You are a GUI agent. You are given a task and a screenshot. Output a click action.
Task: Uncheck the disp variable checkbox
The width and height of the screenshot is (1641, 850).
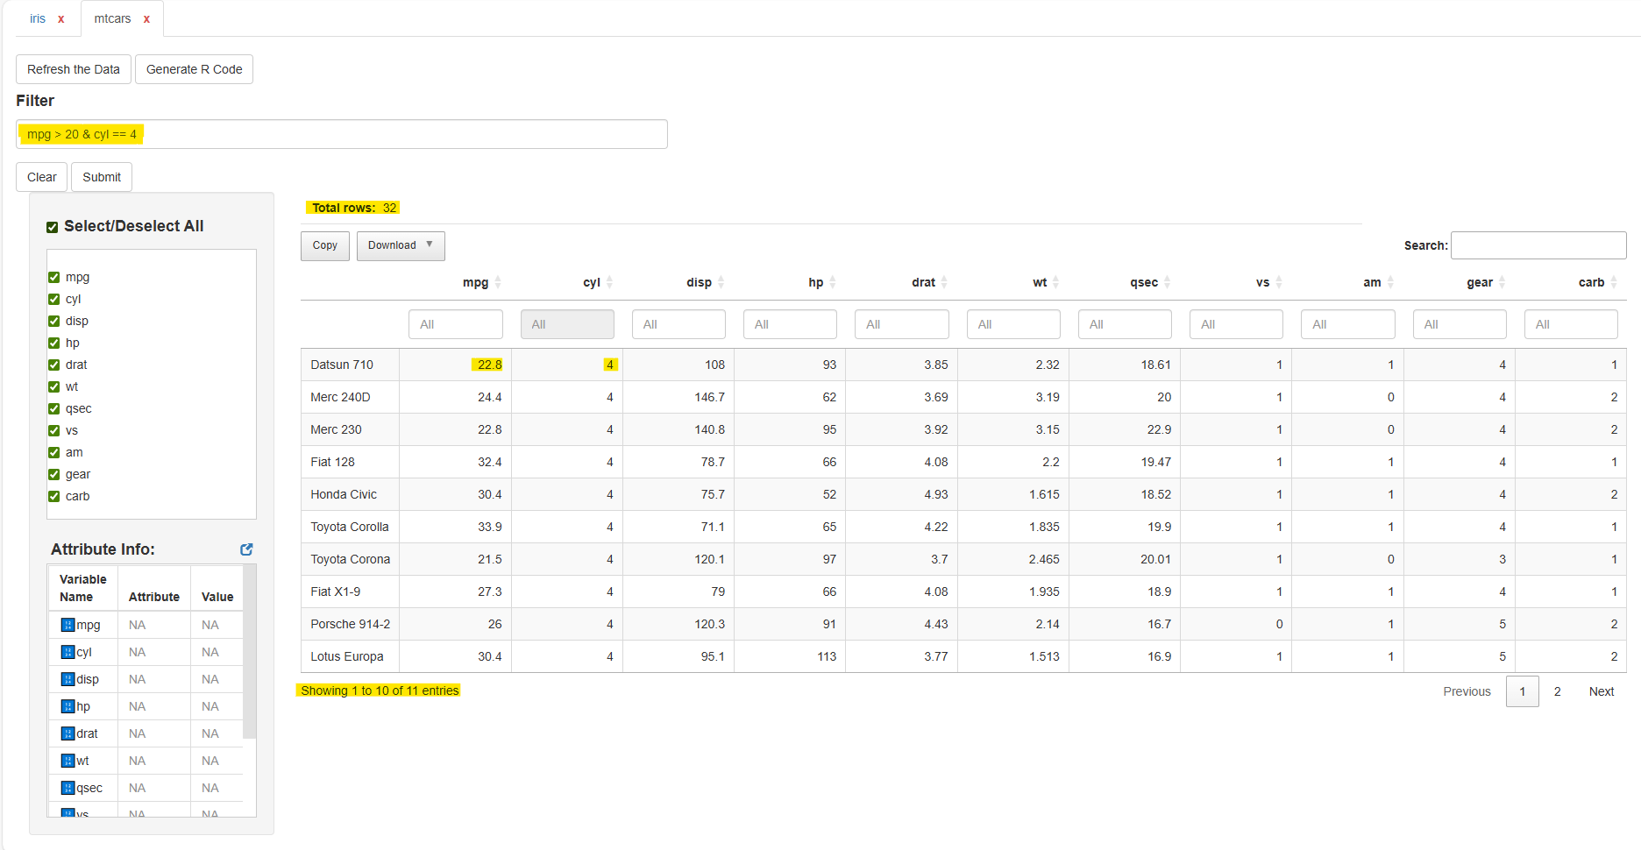tap(54, 321)
